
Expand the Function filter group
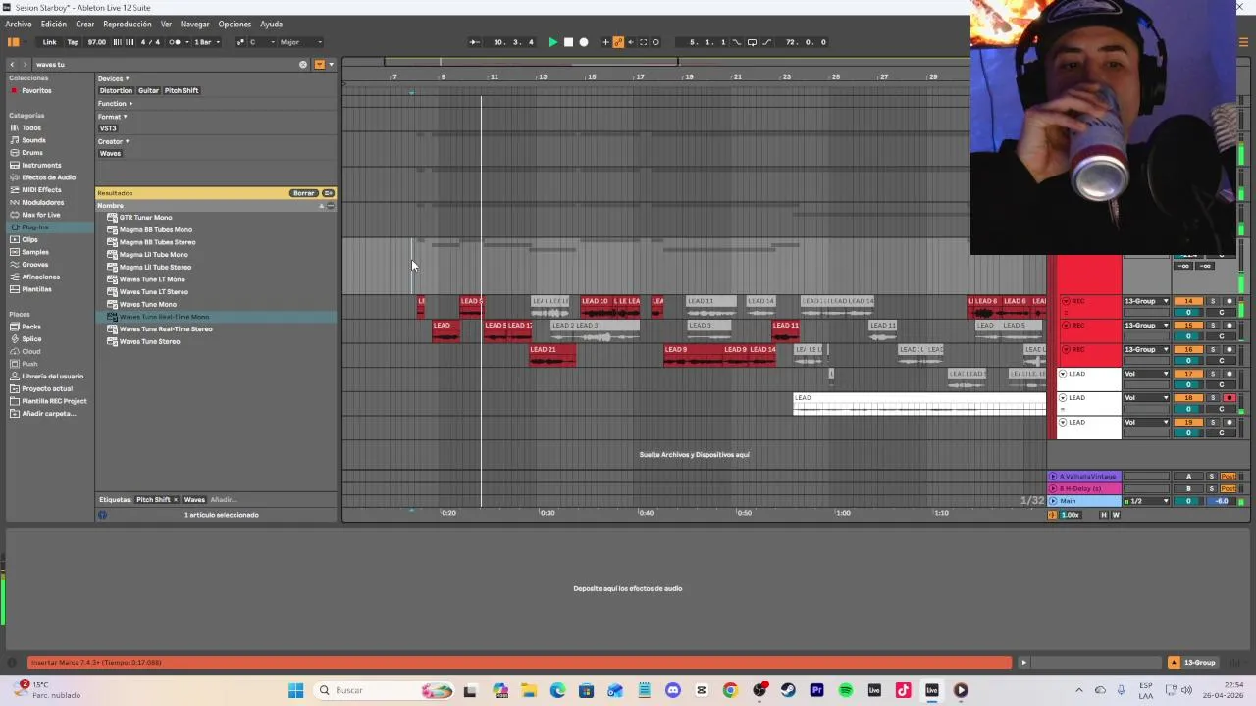(x=114, y=103)
